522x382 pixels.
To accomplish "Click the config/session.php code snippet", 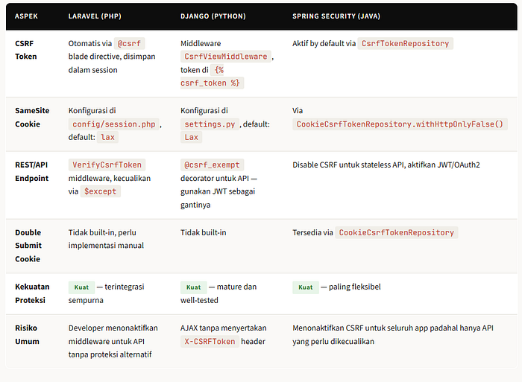I will [114, 124].
